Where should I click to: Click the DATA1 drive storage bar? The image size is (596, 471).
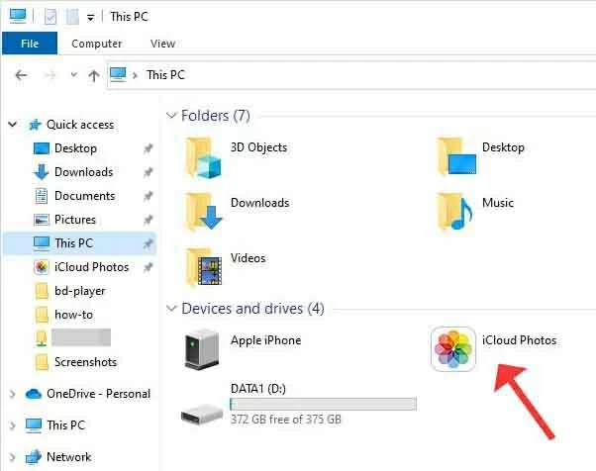pyautogui.click(x=323, y=404)
